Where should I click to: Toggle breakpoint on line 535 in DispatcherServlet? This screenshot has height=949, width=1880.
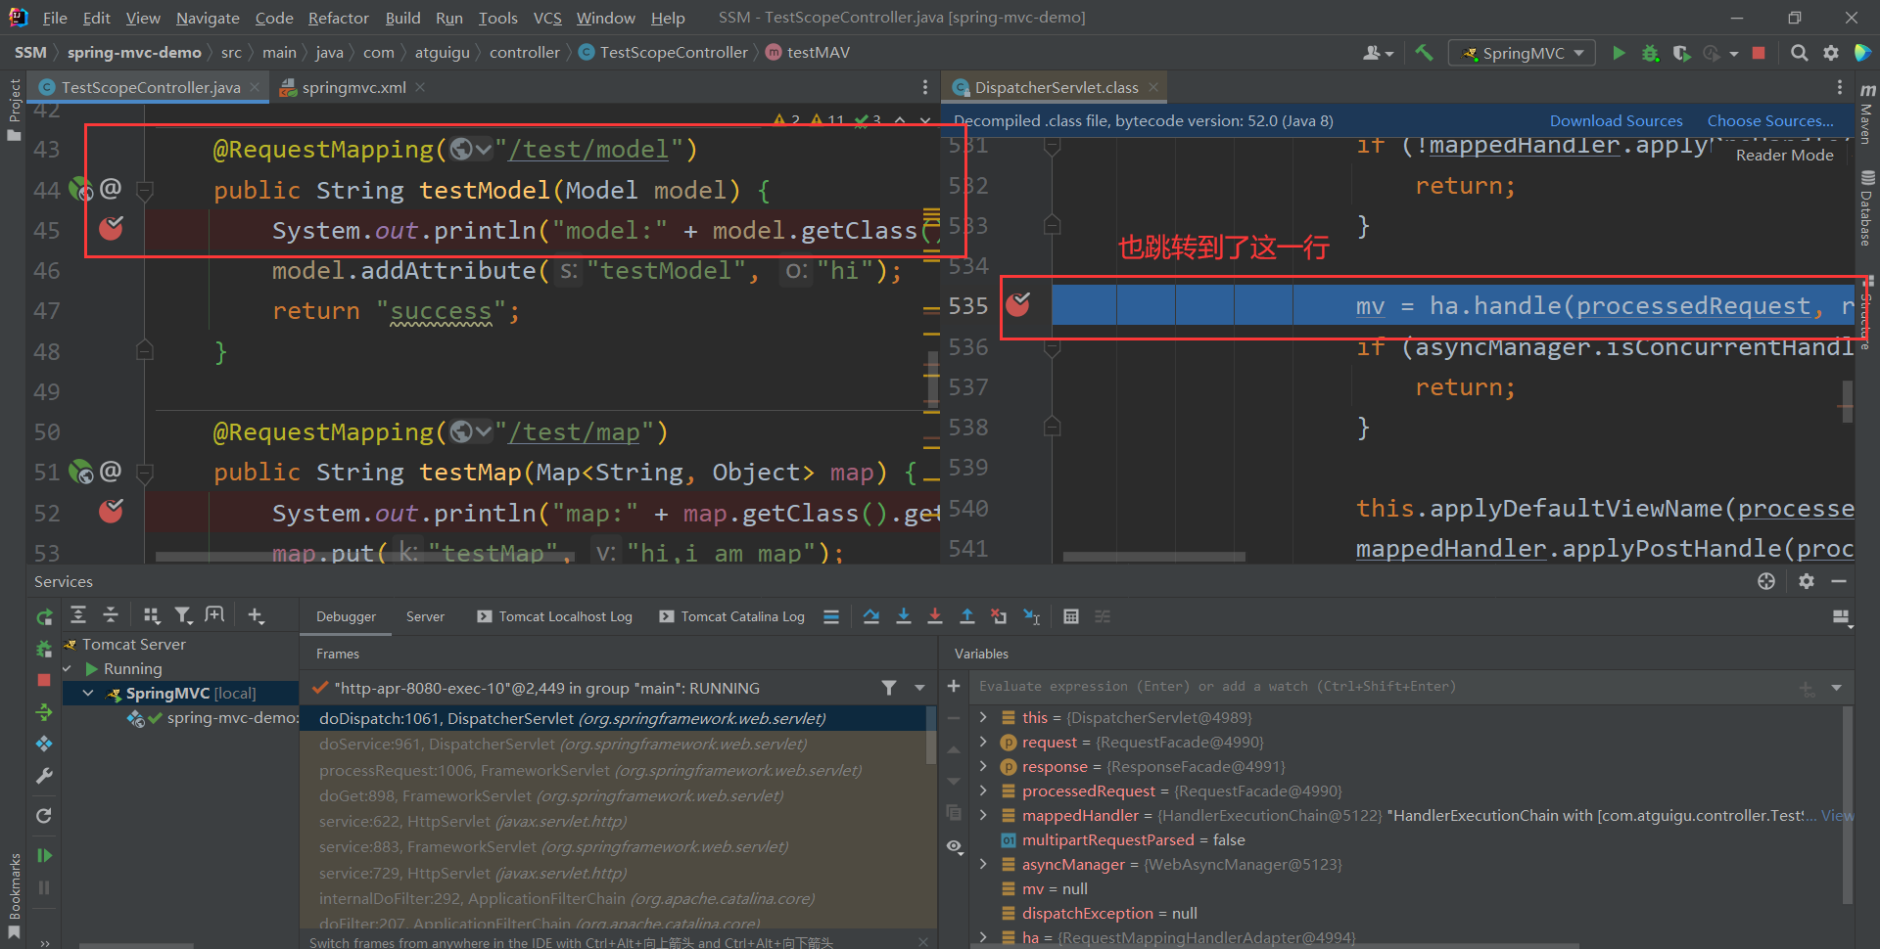click(1018, 305)
